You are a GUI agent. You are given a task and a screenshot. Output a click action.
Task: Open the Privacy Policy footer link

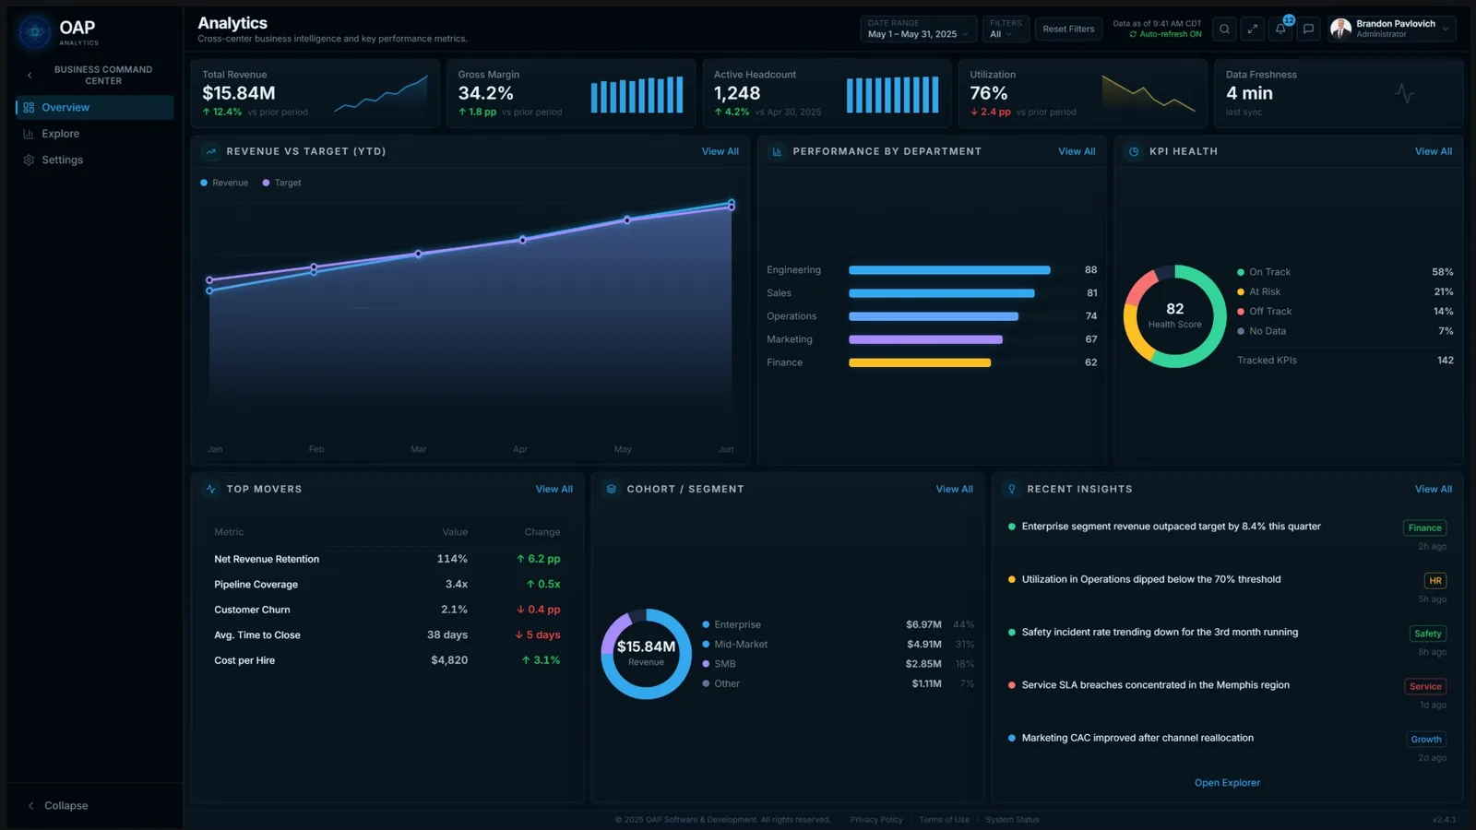click(876, 820)
